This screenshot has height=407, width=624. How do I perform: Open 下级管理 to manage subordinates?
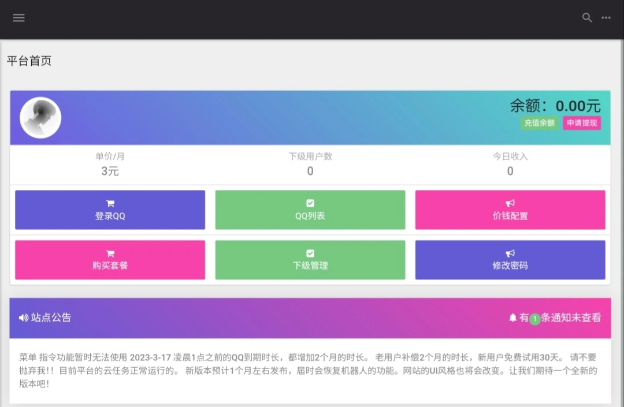[310, 260]
